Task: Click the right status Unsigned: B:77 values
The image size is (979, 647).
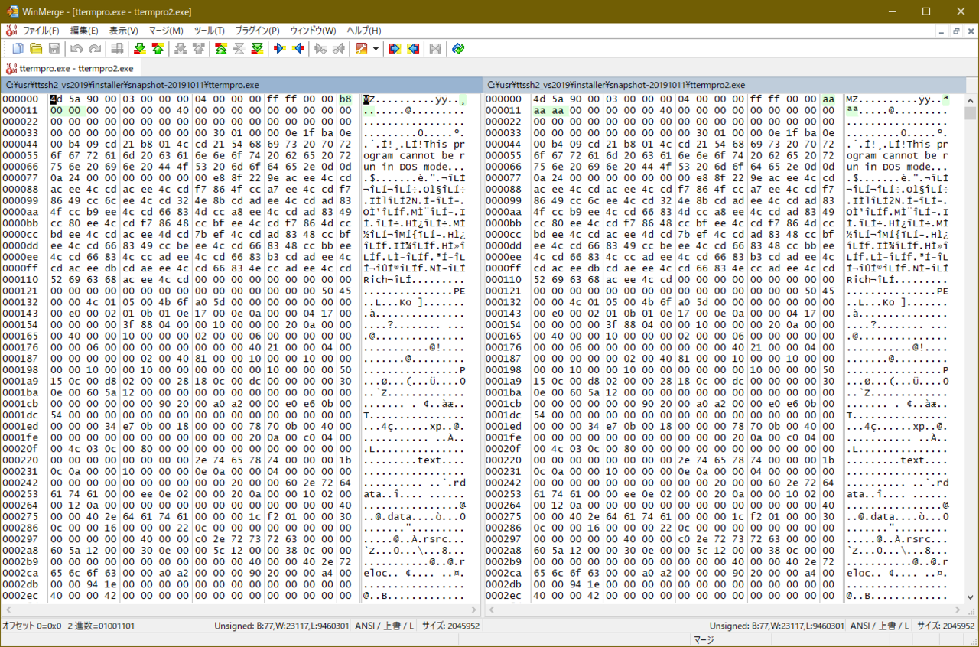Action: click(x=777, y=626)
